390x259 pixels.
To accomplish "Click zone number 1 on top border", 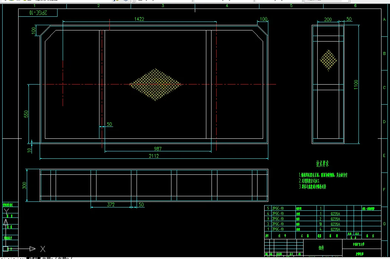I will (34, 6).
